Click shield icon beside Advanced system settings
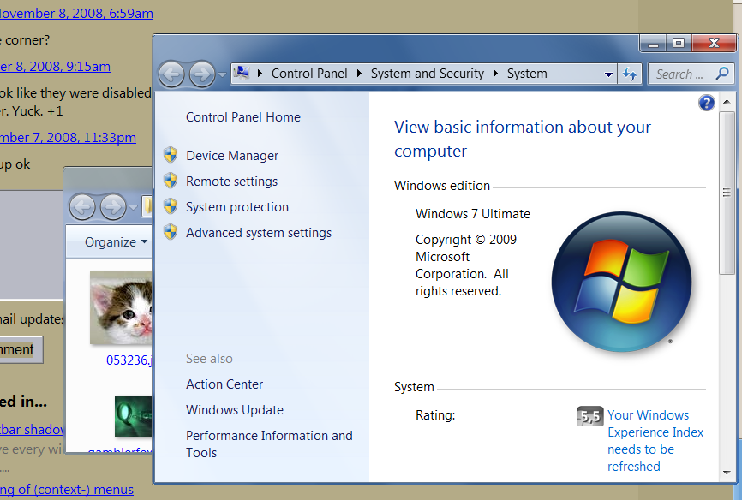Screen dimensions: 742x500 (x=171, y=232)
